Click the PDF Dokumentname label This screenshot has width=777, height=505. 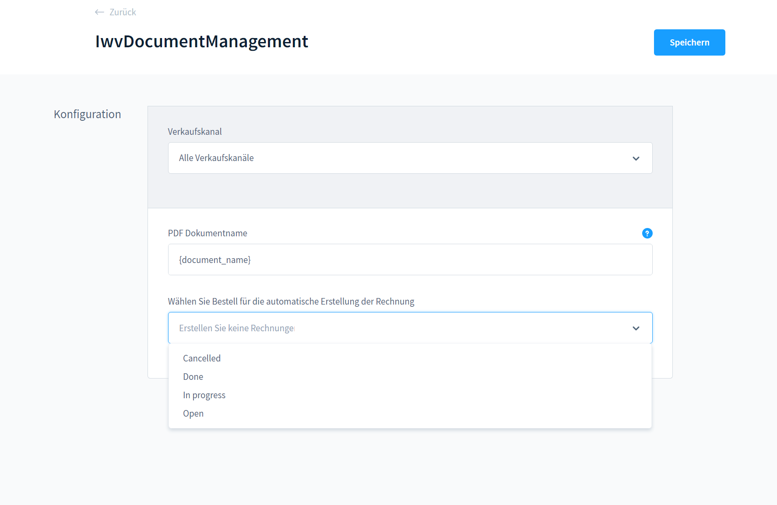tap(207, 233)
